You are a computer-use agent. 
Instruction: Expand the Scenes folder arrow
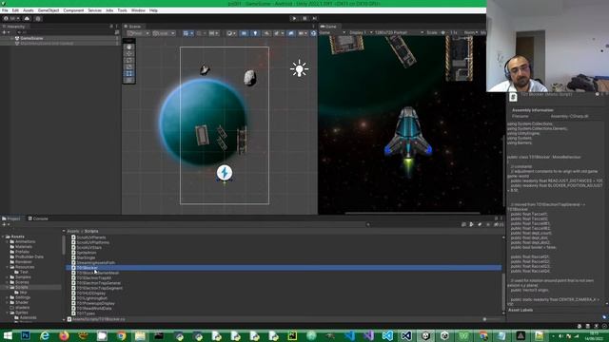point(7,282)
